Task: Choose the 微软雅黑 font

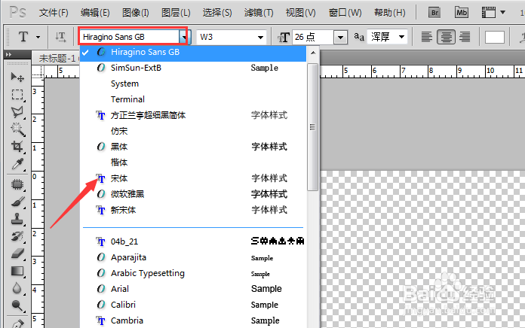Action: point(193,194)
